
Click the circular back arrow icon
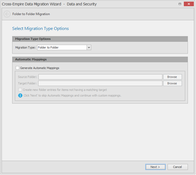[x=7, y=14]
